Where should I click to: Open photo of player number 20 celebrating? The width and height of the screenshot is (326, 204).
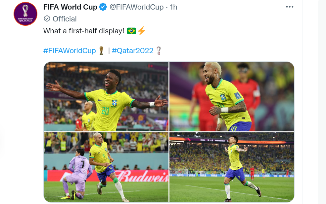click(106, 96)
